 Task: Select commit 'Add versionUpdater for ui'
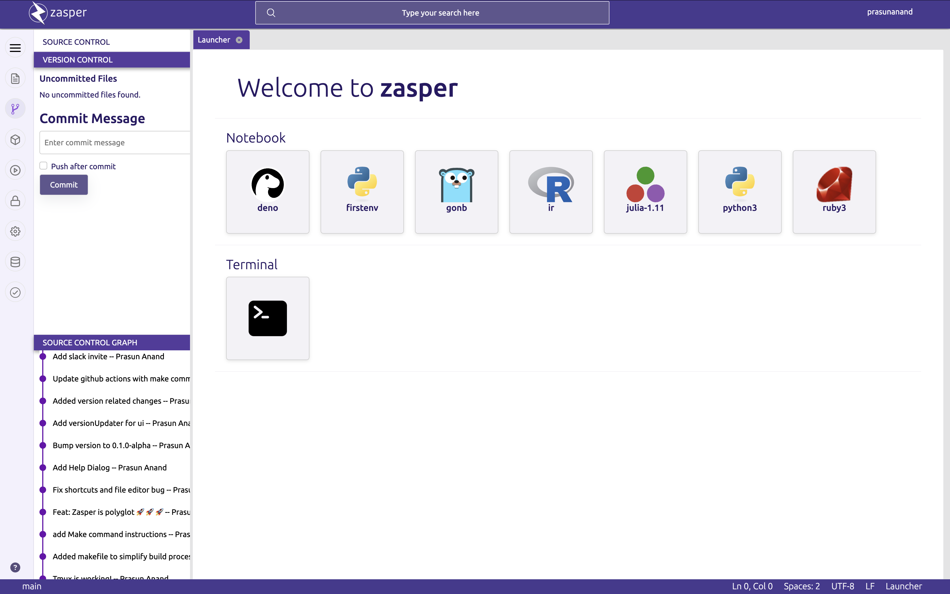121,423
